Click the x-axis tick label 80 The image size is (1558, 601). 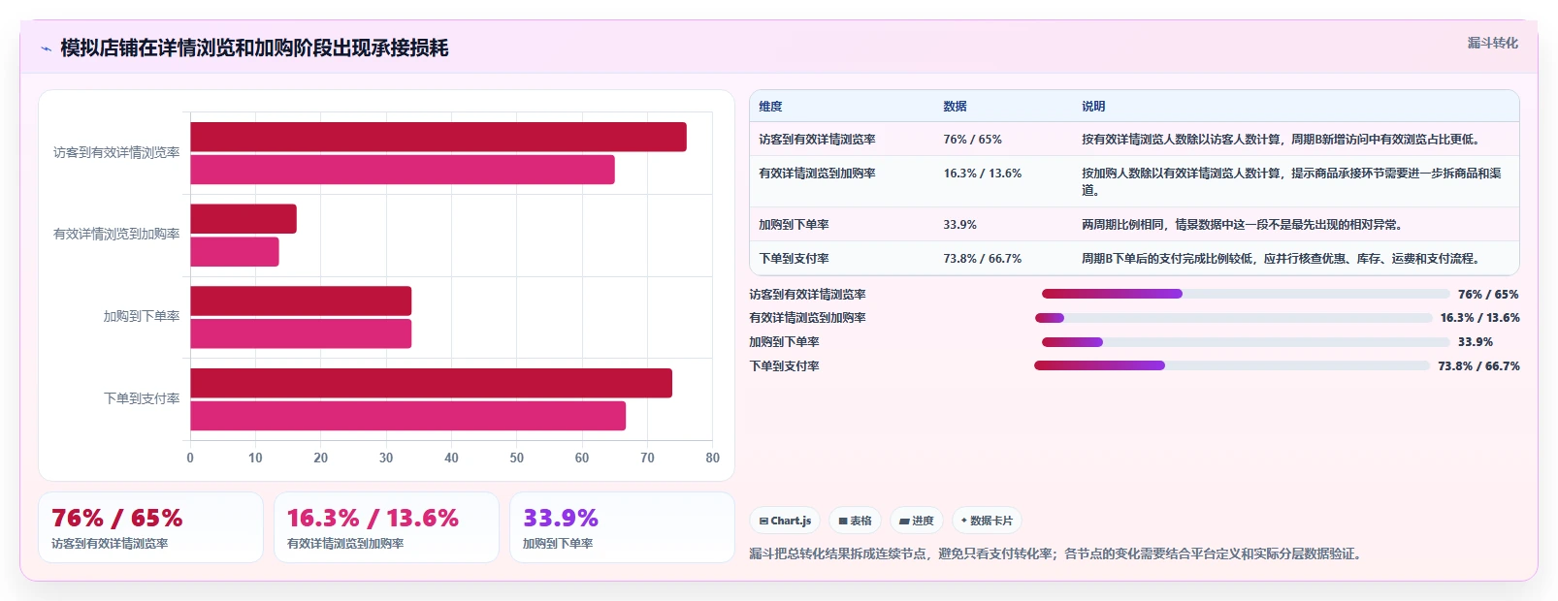[712, 458]
